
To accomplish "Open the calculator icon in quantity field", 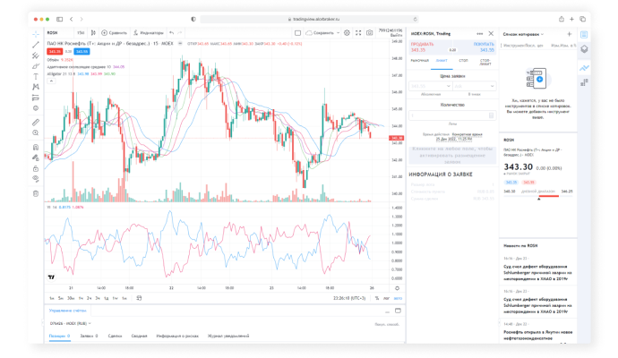I will pos(491,115).
